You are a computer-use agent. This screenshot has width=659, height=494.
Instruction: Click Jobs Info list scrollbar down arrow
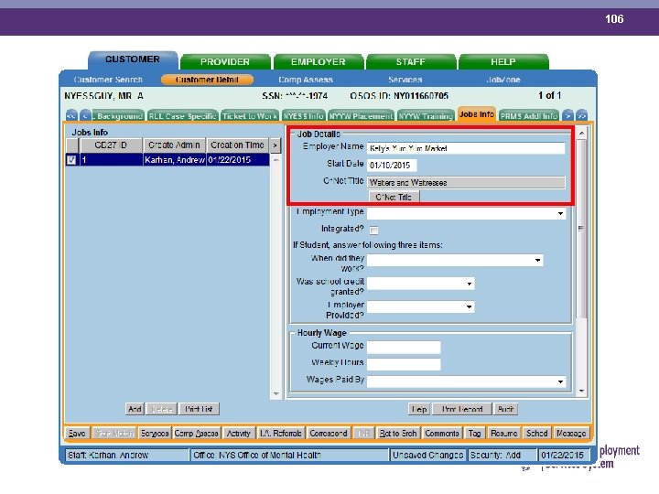(276, 393)
